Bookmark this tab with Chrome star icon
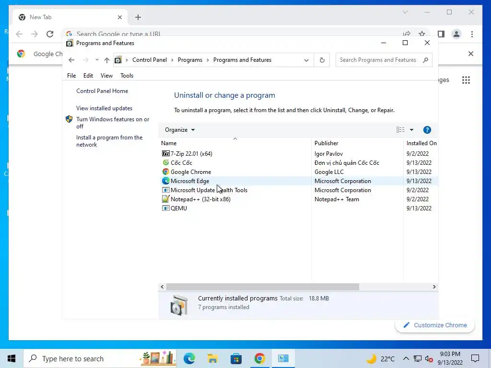The image size is (491, 368). point(422,34)
